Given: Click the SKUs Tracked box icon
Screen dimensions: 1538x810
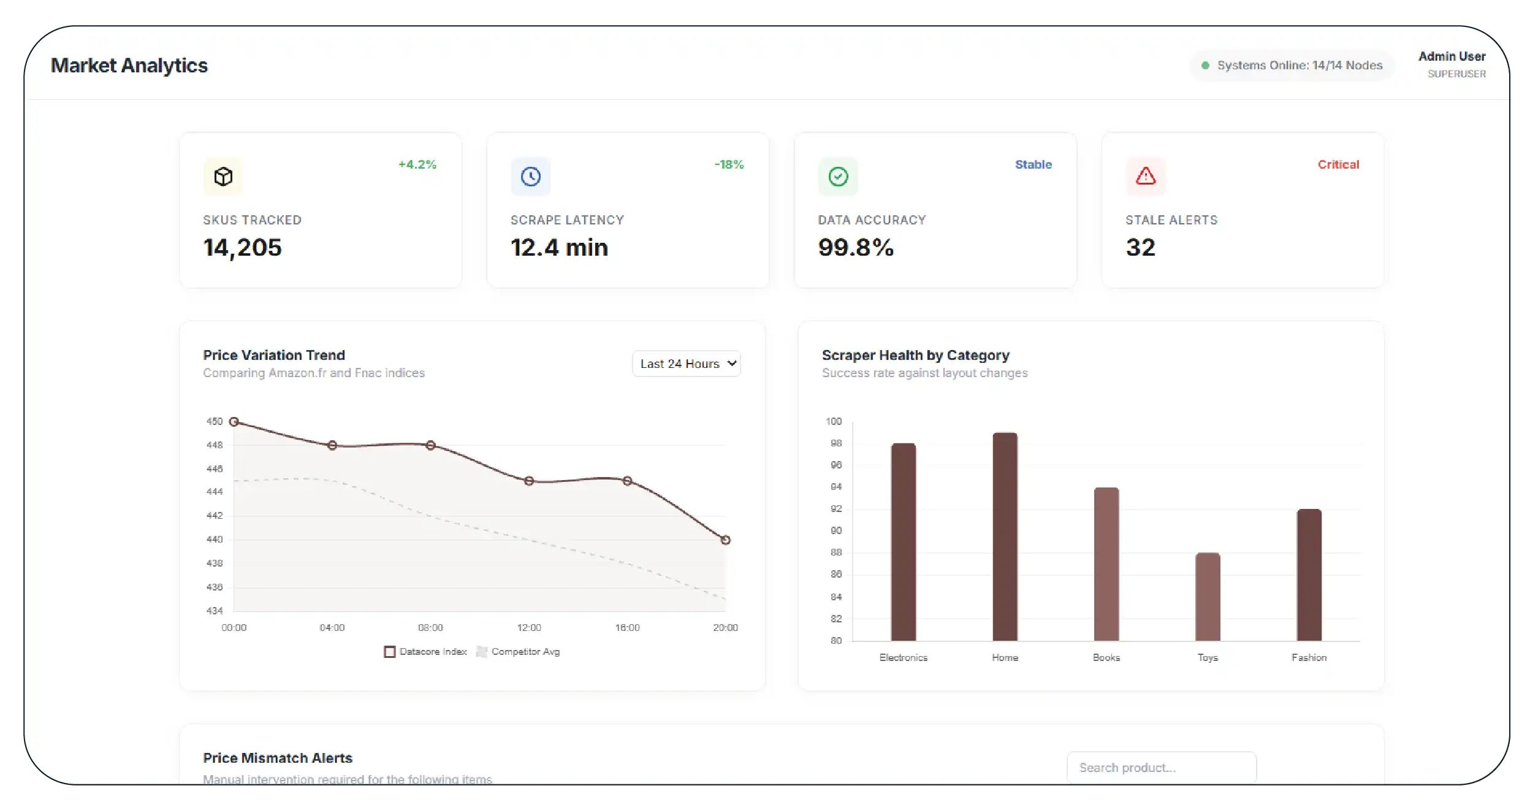Looking at the screenshot, I should point(223,177).
